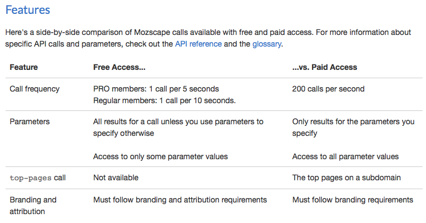Viewport: 426px width, 223px height.
Task: Click 'The top pages on a subdomain' text
Action: pyautogui.click(x=348, y=178)
